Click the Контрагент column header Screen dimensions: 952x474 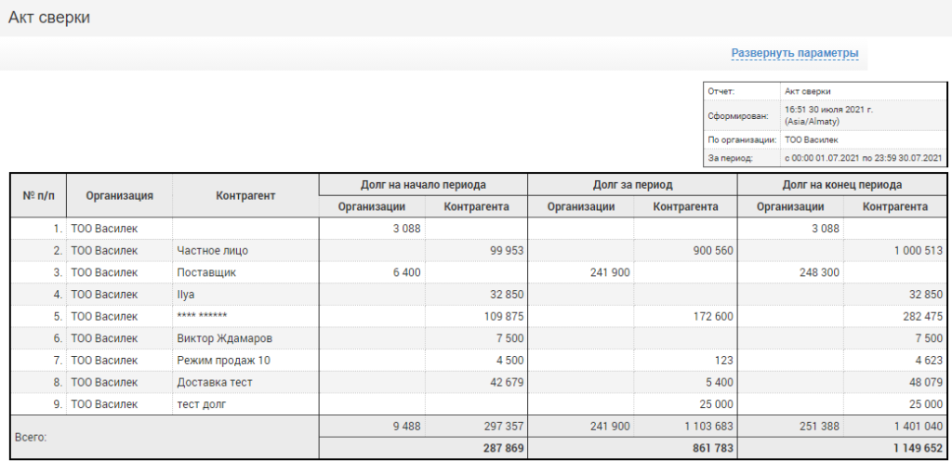click(245, 195)
